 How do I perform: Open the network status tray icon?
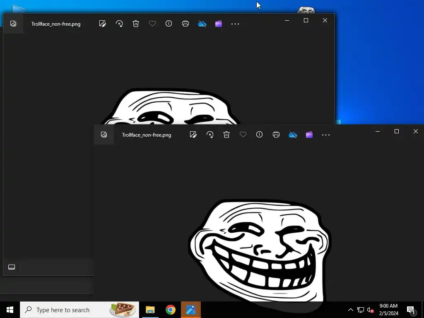click(361, 310)
